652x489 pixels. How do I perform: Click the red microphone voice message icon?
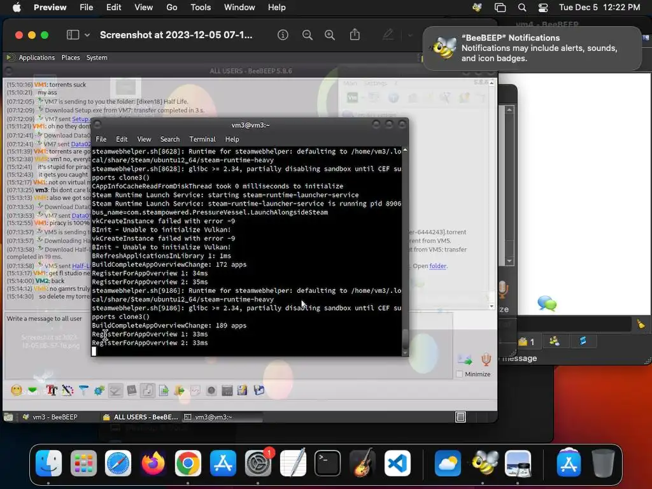(486, 359)
